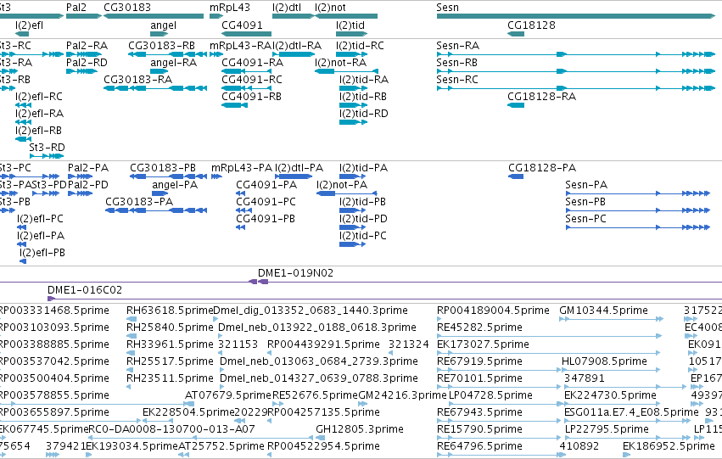Select transcript l(2)efl-RA
The width and height of the screenshot is (722, 459).
pyautogui.click(x=23, y=122)
